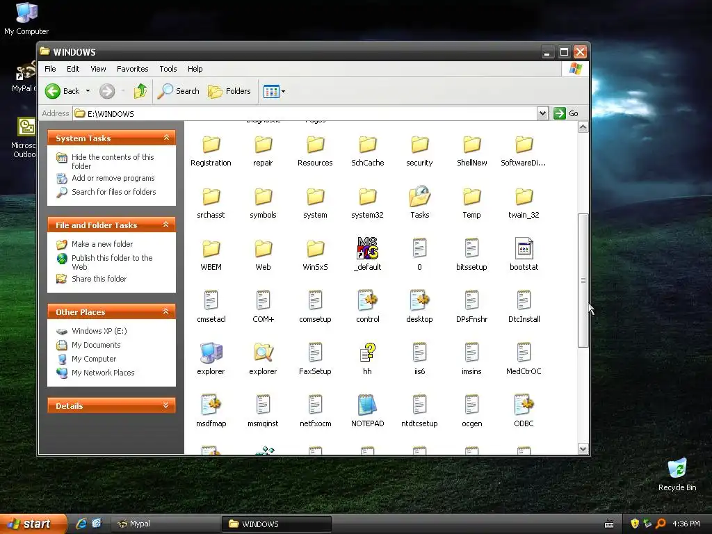
Task: Select the control settings file icon
Action: pyautogui.click(x=367, y=300)
